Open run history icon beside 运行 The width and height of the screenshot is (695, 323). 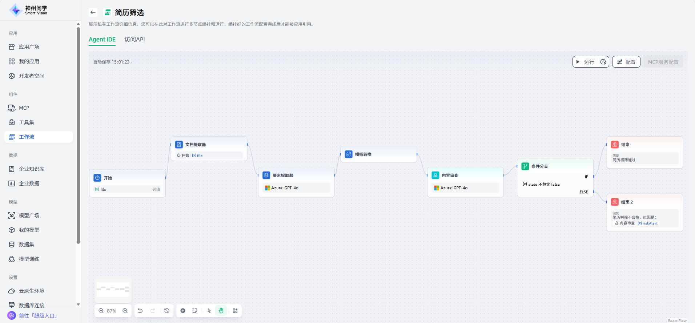pos(603,62)
